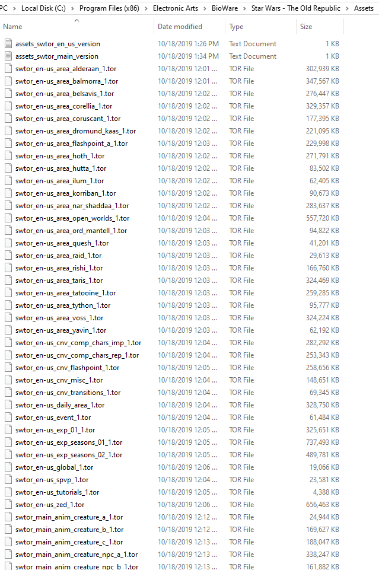The width and height of the screenshot is (379, 583).
Task: Click the file icon for swtor_en-us_global_1.tor
Action: (x=8, y=467)
